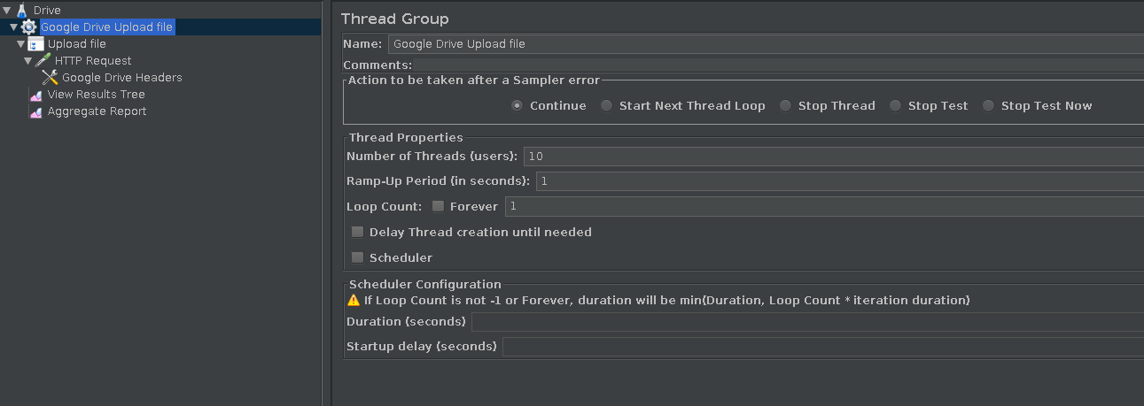Click the Thread Group gear icon
This screenshot has height=406, width=1144.
pos(29,27)
